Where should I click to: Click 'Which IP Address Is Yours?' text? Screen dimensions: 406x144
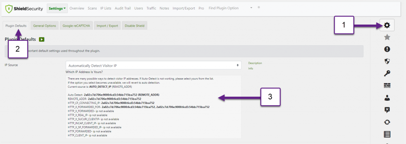(x=84, y=72)
